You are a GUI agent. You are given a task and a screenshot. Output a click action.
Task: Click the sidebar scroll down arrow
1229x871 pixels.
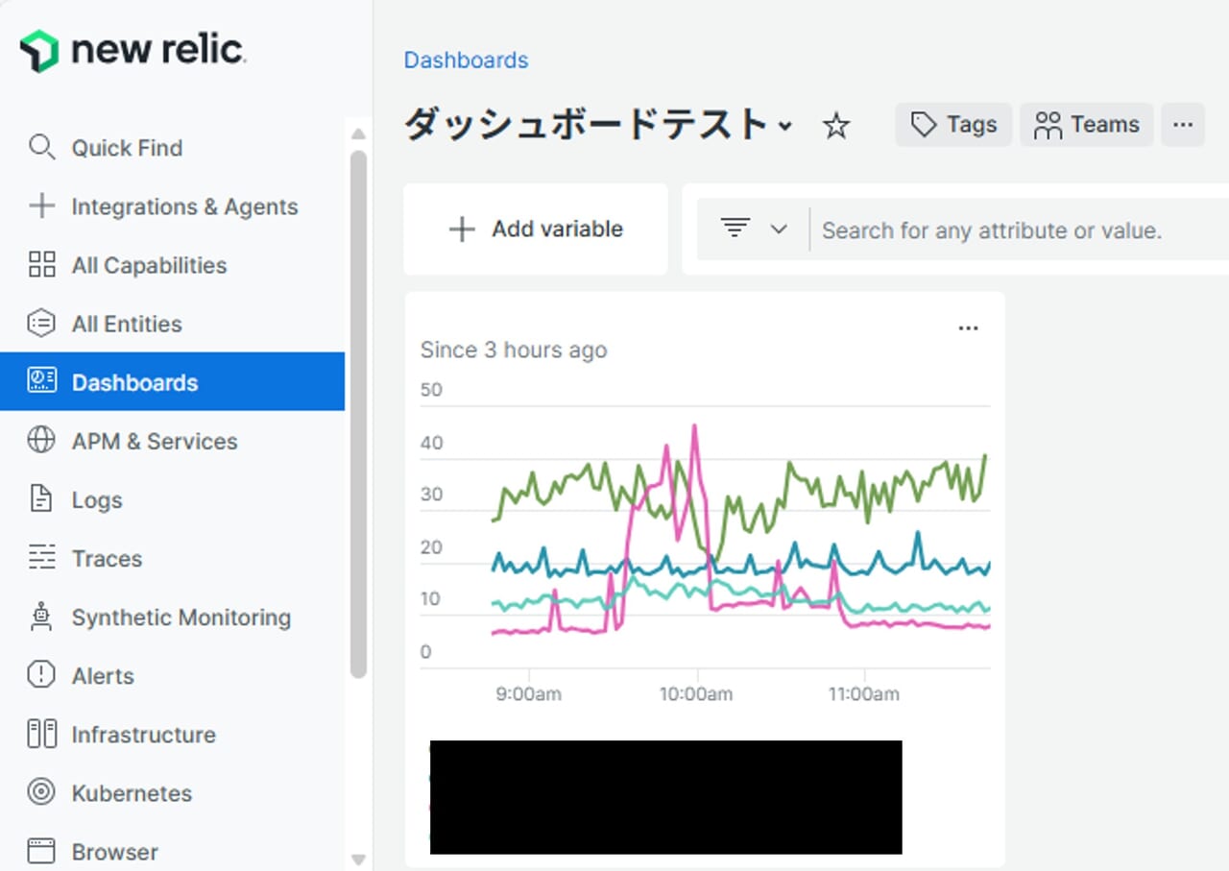pyautogui.click(x=358, y=859)
